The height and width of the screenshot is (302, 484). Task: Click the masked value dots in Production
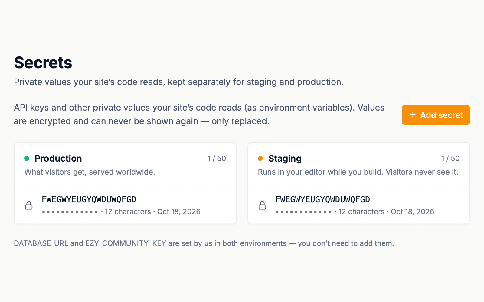click(70, 212)
